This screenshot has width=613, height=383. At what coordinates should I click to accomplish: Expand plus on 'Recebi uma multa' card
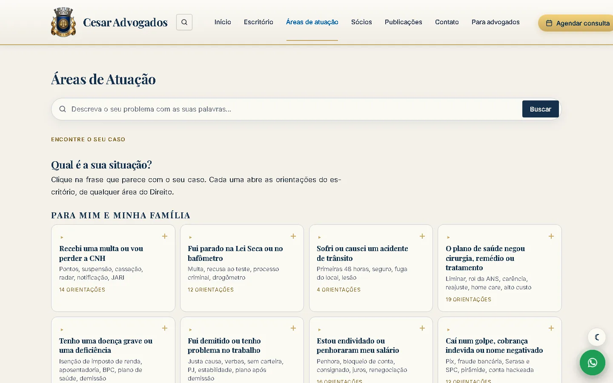point(165,236)
